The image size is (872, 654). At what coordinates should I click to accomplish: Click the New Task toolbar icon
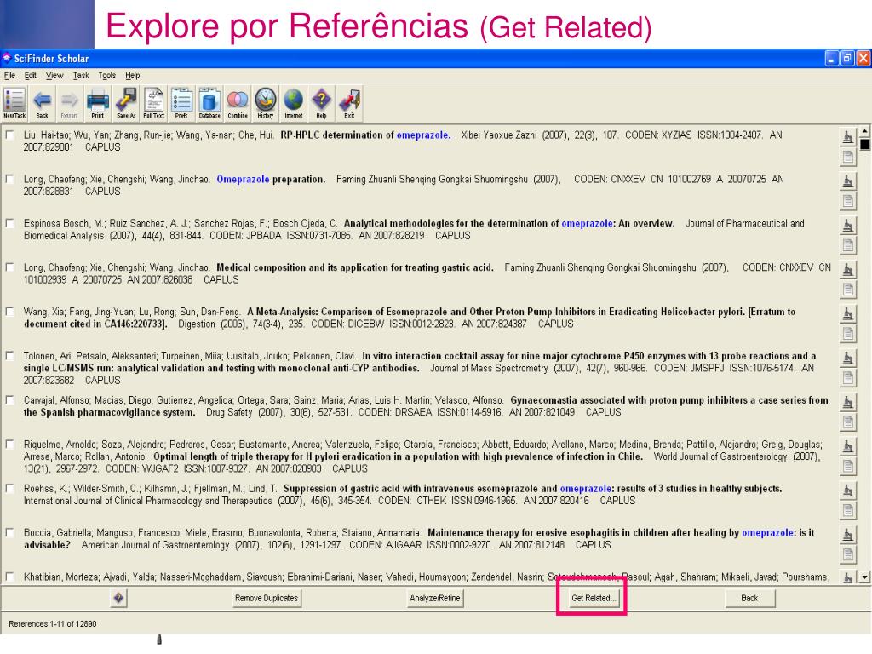coord(14,103)
